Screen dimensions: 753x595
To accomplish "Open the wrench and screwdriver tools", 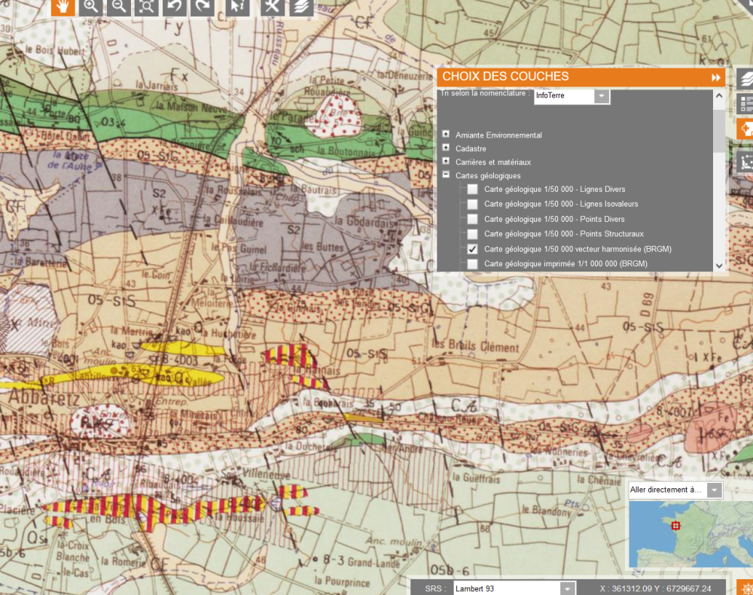I will pos(273,7).
